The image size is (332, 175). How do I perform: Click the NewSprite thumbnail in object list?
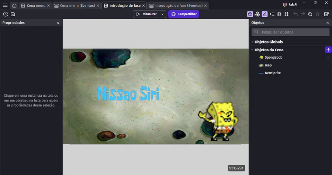point(261,73)
